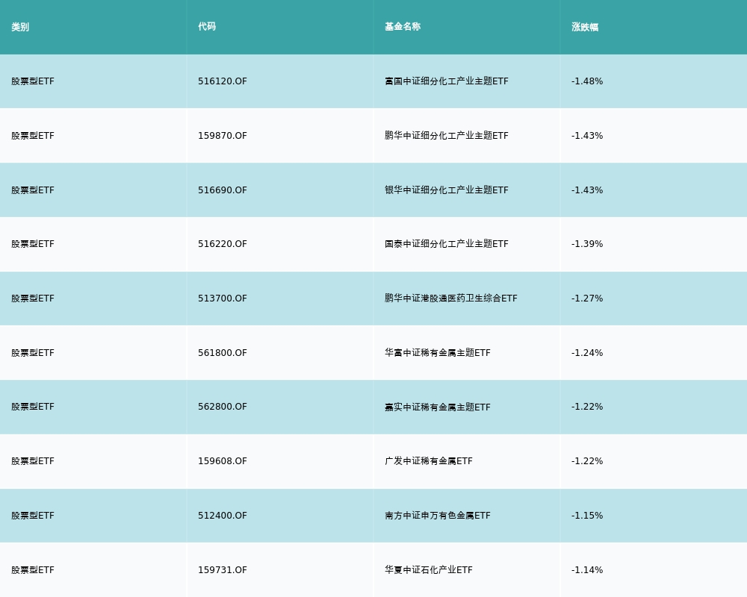This screenshot has height=597, width=747.
Task: Select fund code 516120.OF
Action: [x=223, y=81]
